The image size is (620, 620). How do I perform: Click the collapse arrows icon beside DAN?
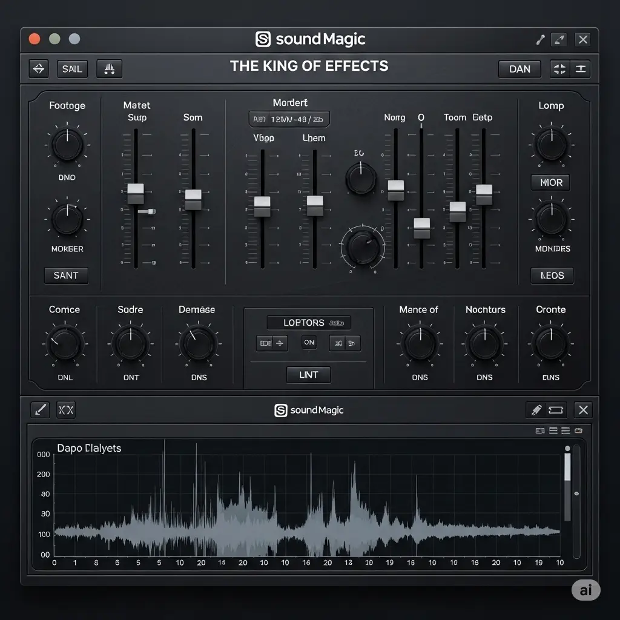[x=559, y=69]
